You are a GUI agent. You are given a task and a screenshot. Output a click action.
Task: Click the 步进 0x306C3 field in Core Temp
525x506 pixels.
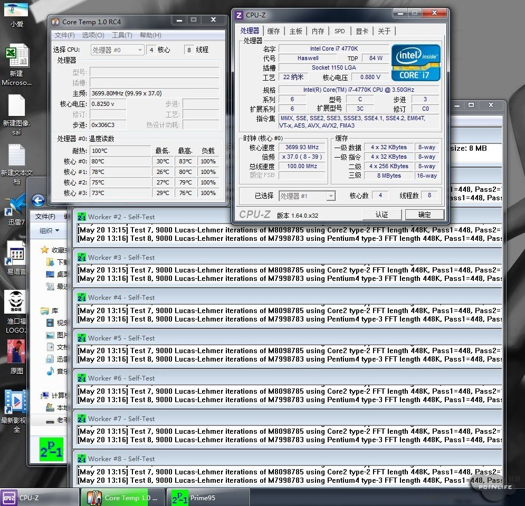(108, 125)
